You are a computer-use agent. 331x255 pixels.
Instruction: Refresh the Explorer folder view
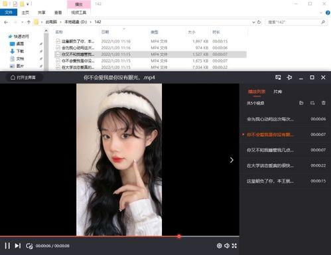(259, 22)
